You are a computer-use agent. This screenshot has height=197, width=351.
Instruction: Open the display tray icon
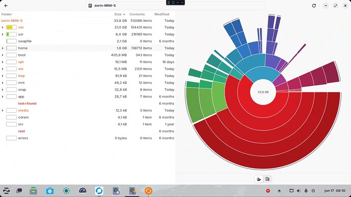click(x=291, y=191)
